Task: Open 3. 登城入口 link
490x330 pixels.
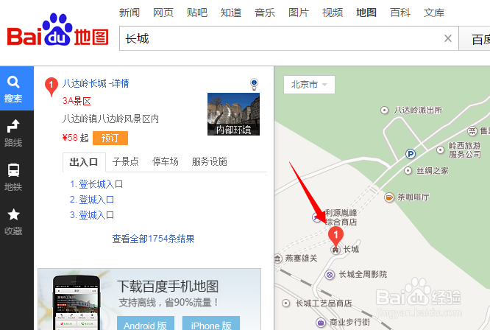Action: [x=92, y=215]
